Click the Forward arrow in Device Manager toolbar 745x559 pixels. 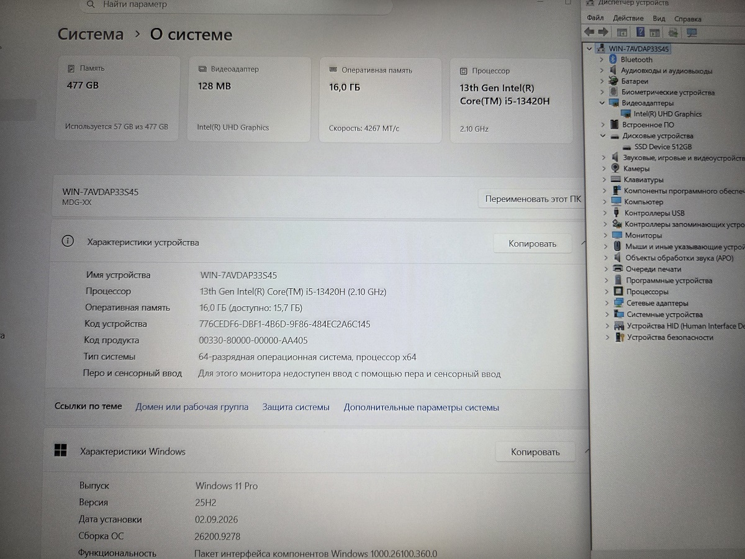[602, 32]
